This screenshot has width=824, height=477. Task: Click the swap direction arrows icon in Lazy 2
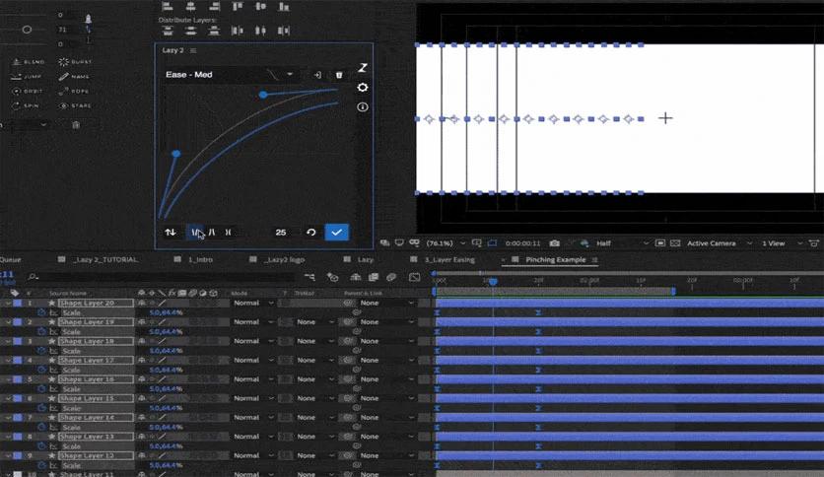(171, 233)
